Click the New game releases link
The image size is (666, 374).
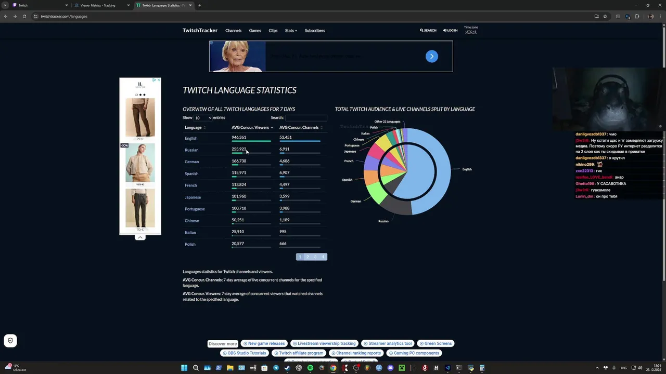(x=264, y=343)
